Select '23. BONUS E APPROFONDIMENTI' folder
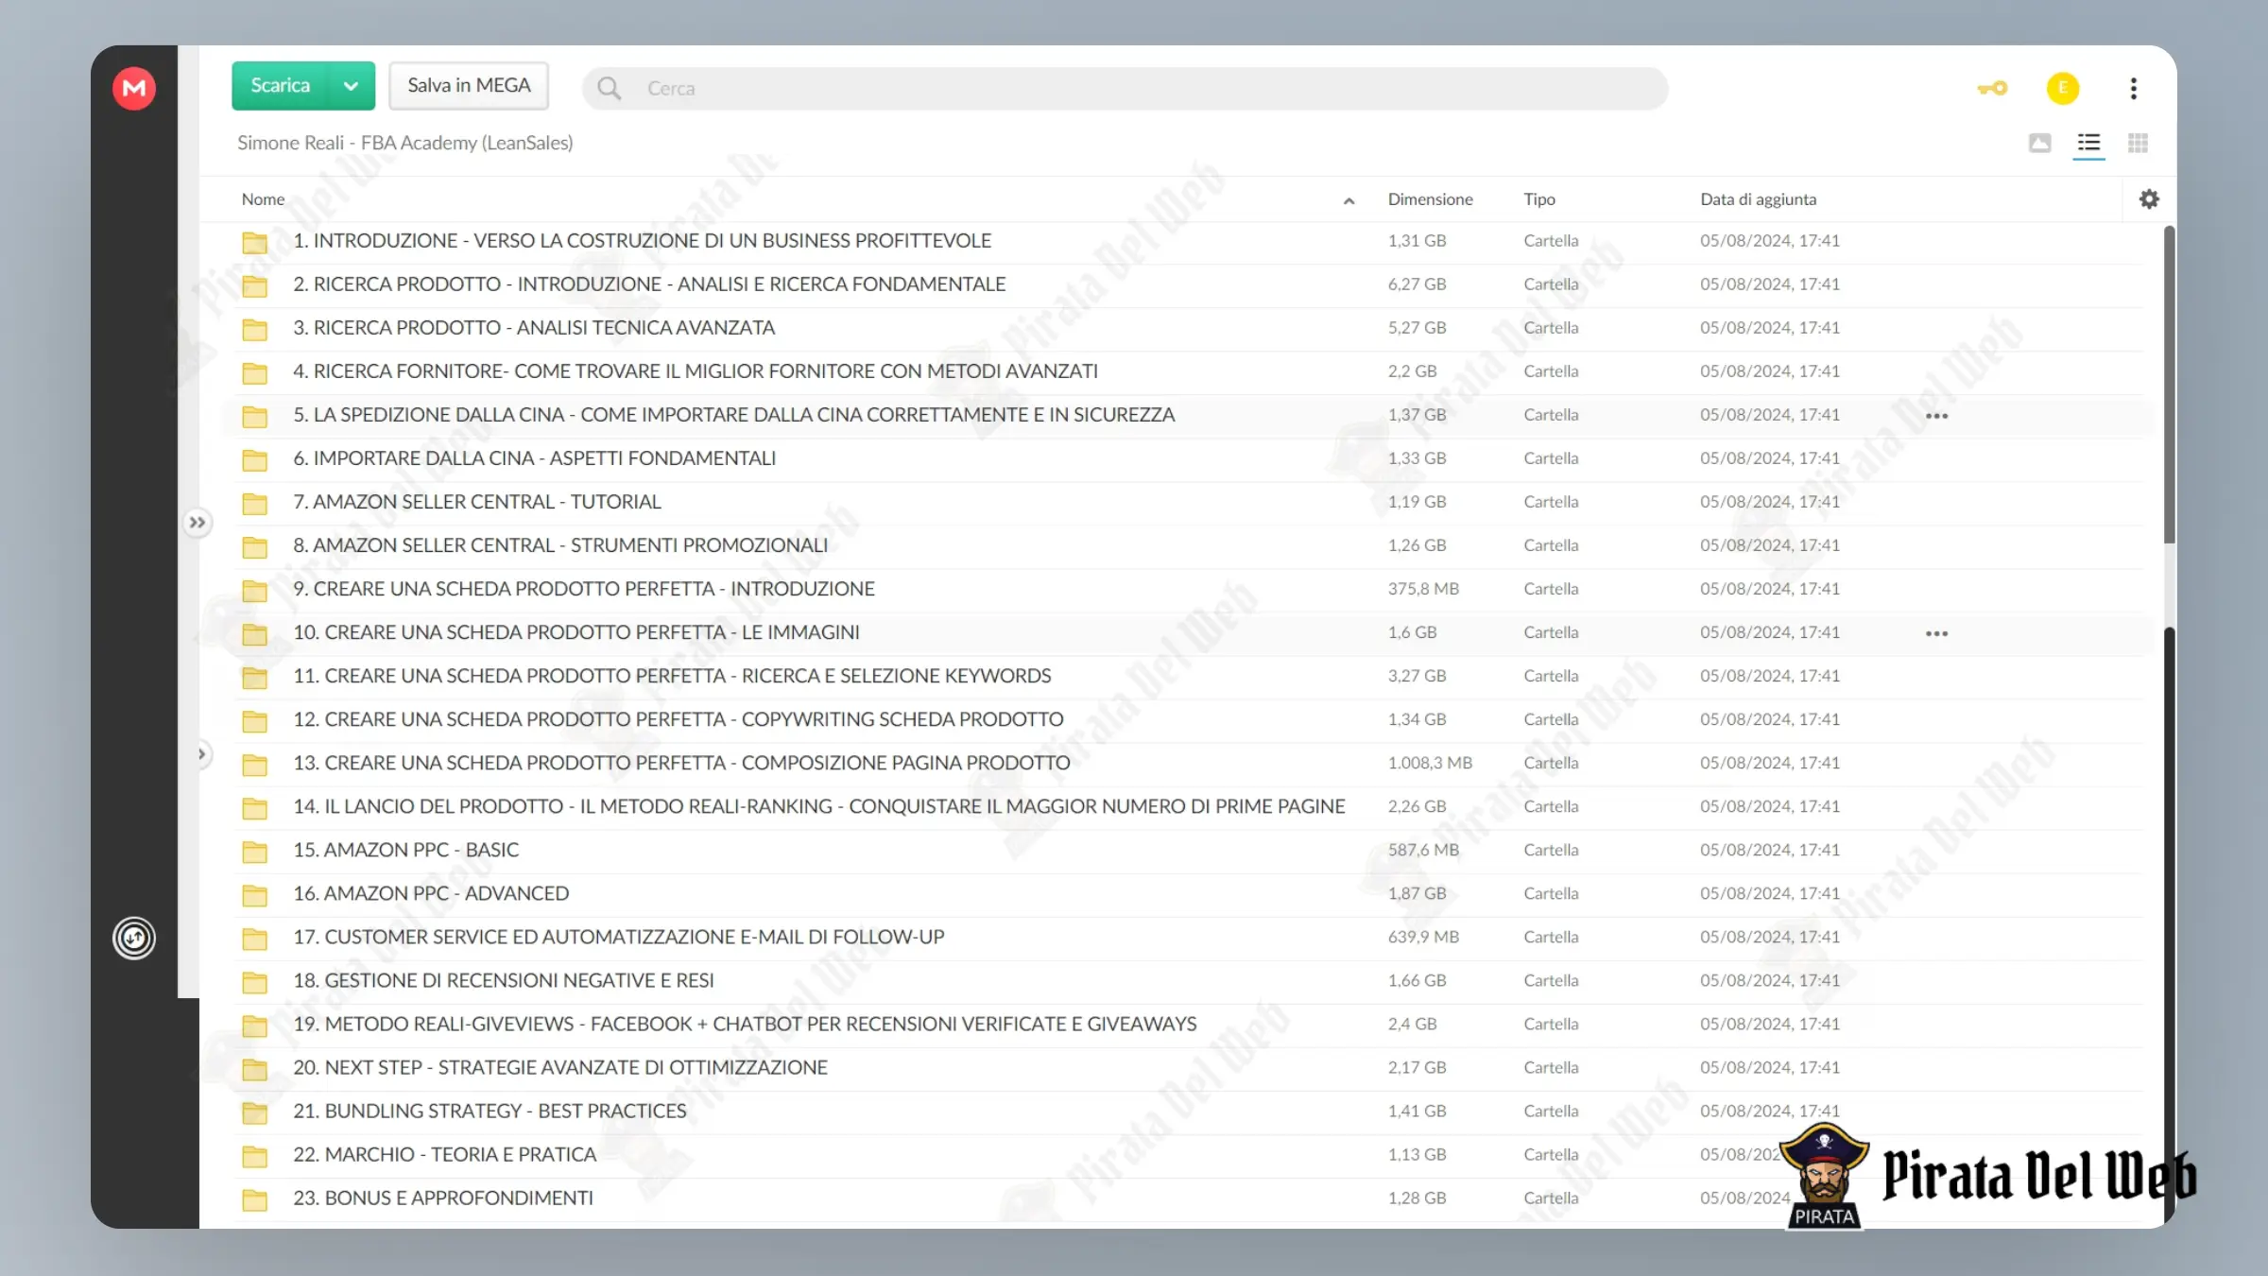Viewport: 2268px width, 1276px height. (x=443, y=1198)
